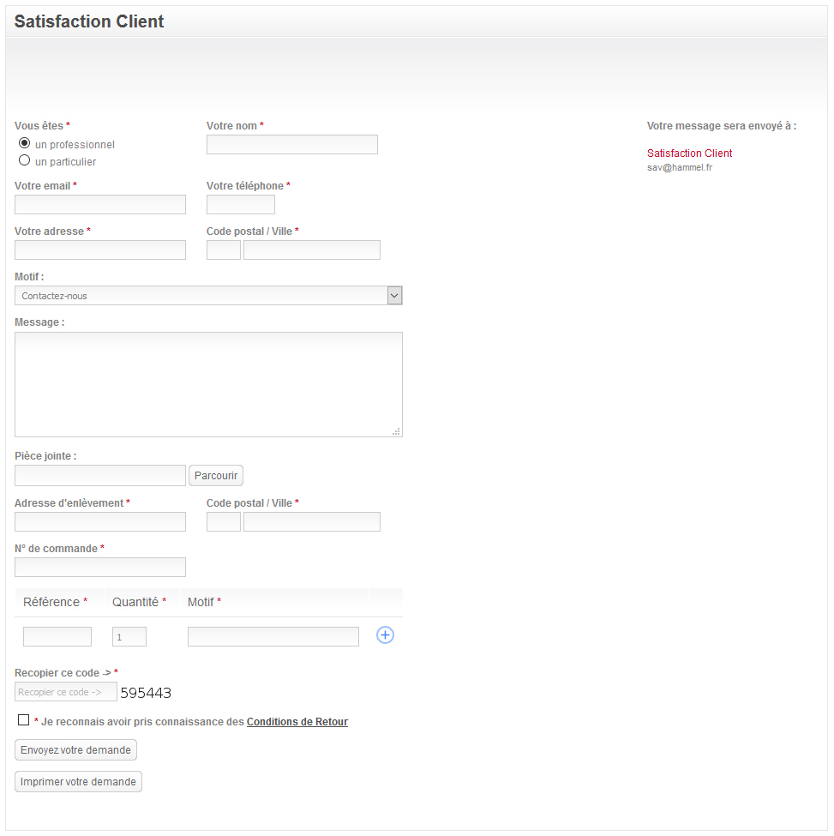The image size is (834, 836).
Task: Focus the 'Votre nom' input field
Action: pyautogui.click(x=292, y=145)
